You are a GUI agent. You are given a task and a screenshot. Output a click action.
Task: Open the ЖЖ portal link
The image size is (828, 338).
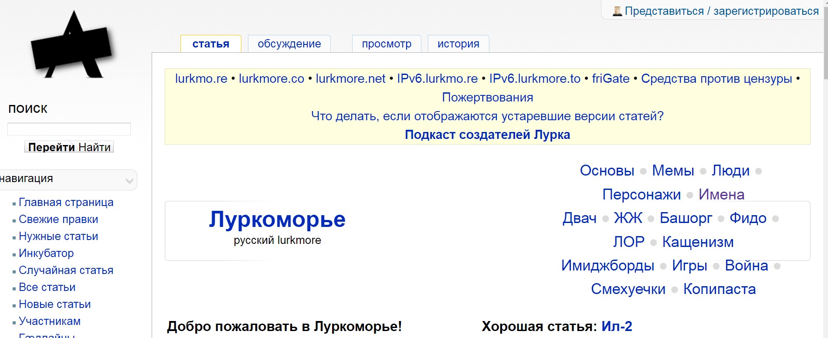628,218
